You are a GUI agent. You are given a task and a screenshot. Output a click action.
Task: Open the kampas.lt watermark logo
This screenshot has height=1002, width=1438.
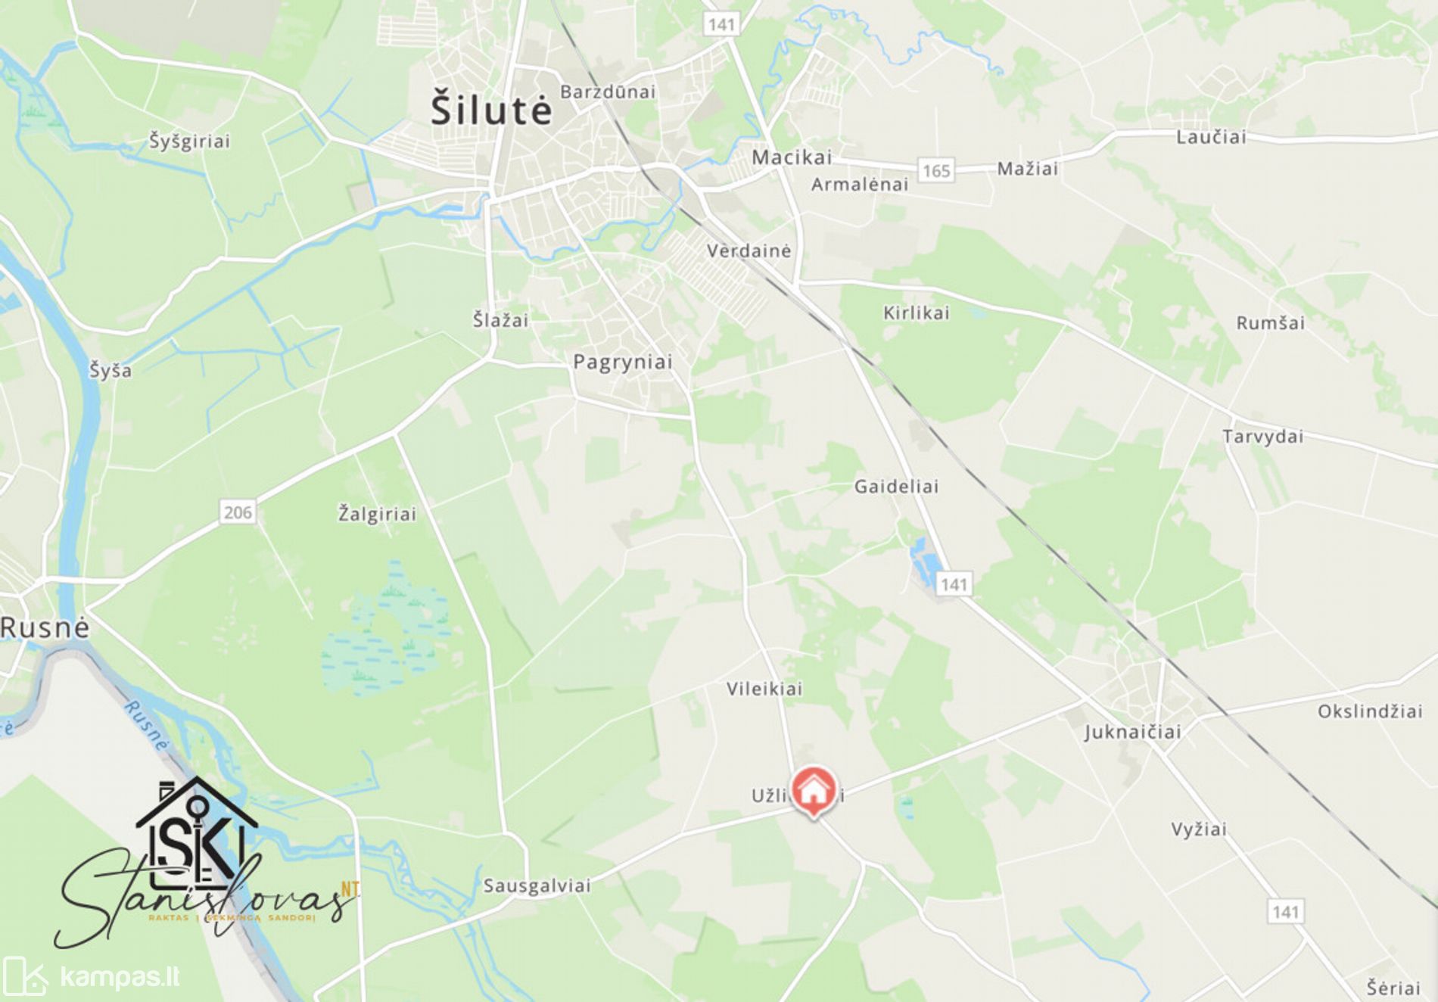(x=91, y=976)
